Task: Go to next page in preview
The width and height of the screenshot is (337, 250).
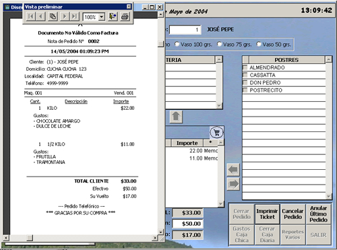Action: tap(65, 16)
